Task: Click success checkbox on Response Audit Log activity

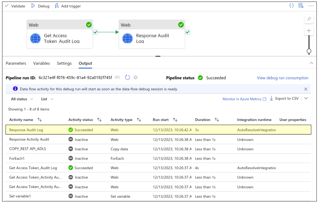Action: coord(188,32)
